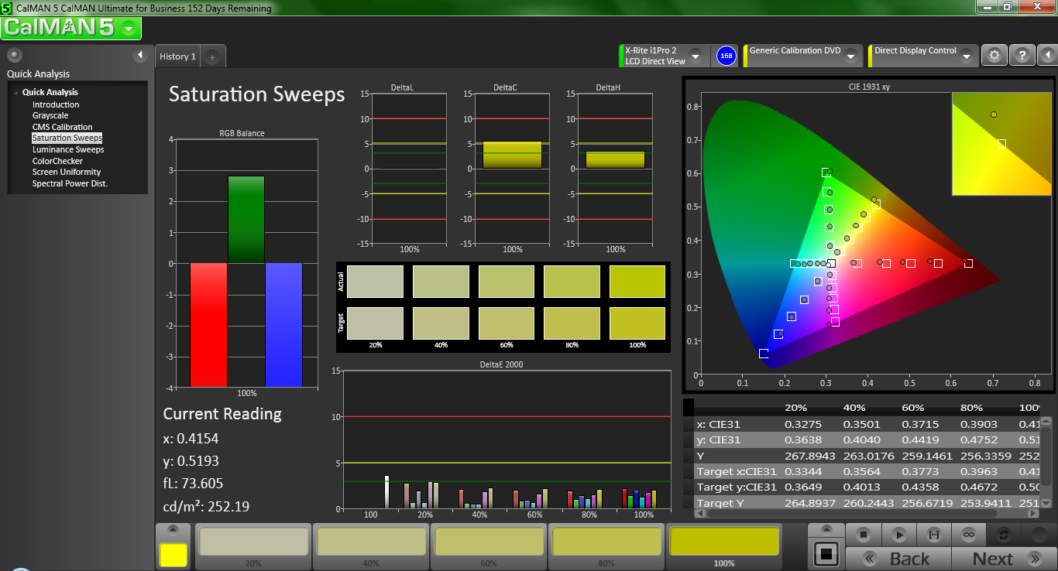Click the stop measurement button

pos(864,535)
